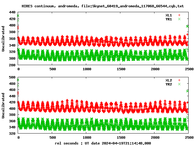195x146 pixels.
Task: Click the XL1 legend label
Action: (168, 15)
